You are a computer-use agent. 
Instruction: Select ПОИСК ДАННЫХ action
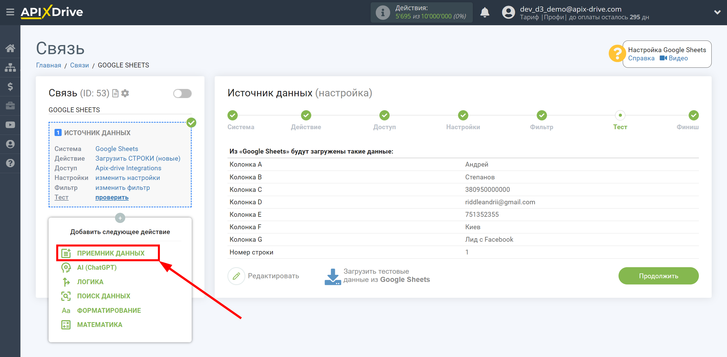(x=104, y=296)
